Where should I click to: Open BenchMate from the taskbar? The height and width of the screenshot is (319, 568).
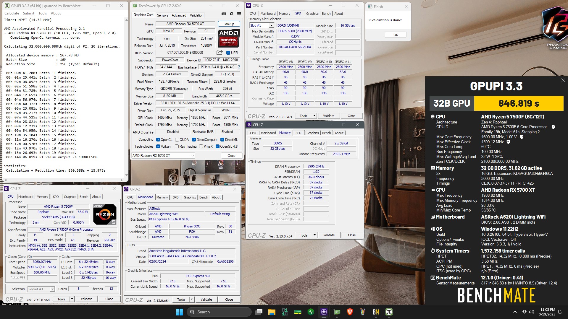coord(376,312)
